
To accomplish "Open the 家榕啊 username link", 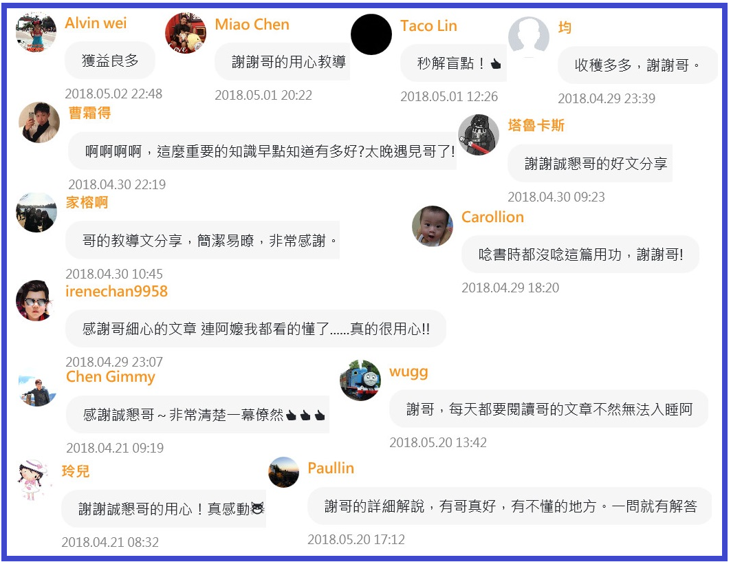I will click(87, 202).
